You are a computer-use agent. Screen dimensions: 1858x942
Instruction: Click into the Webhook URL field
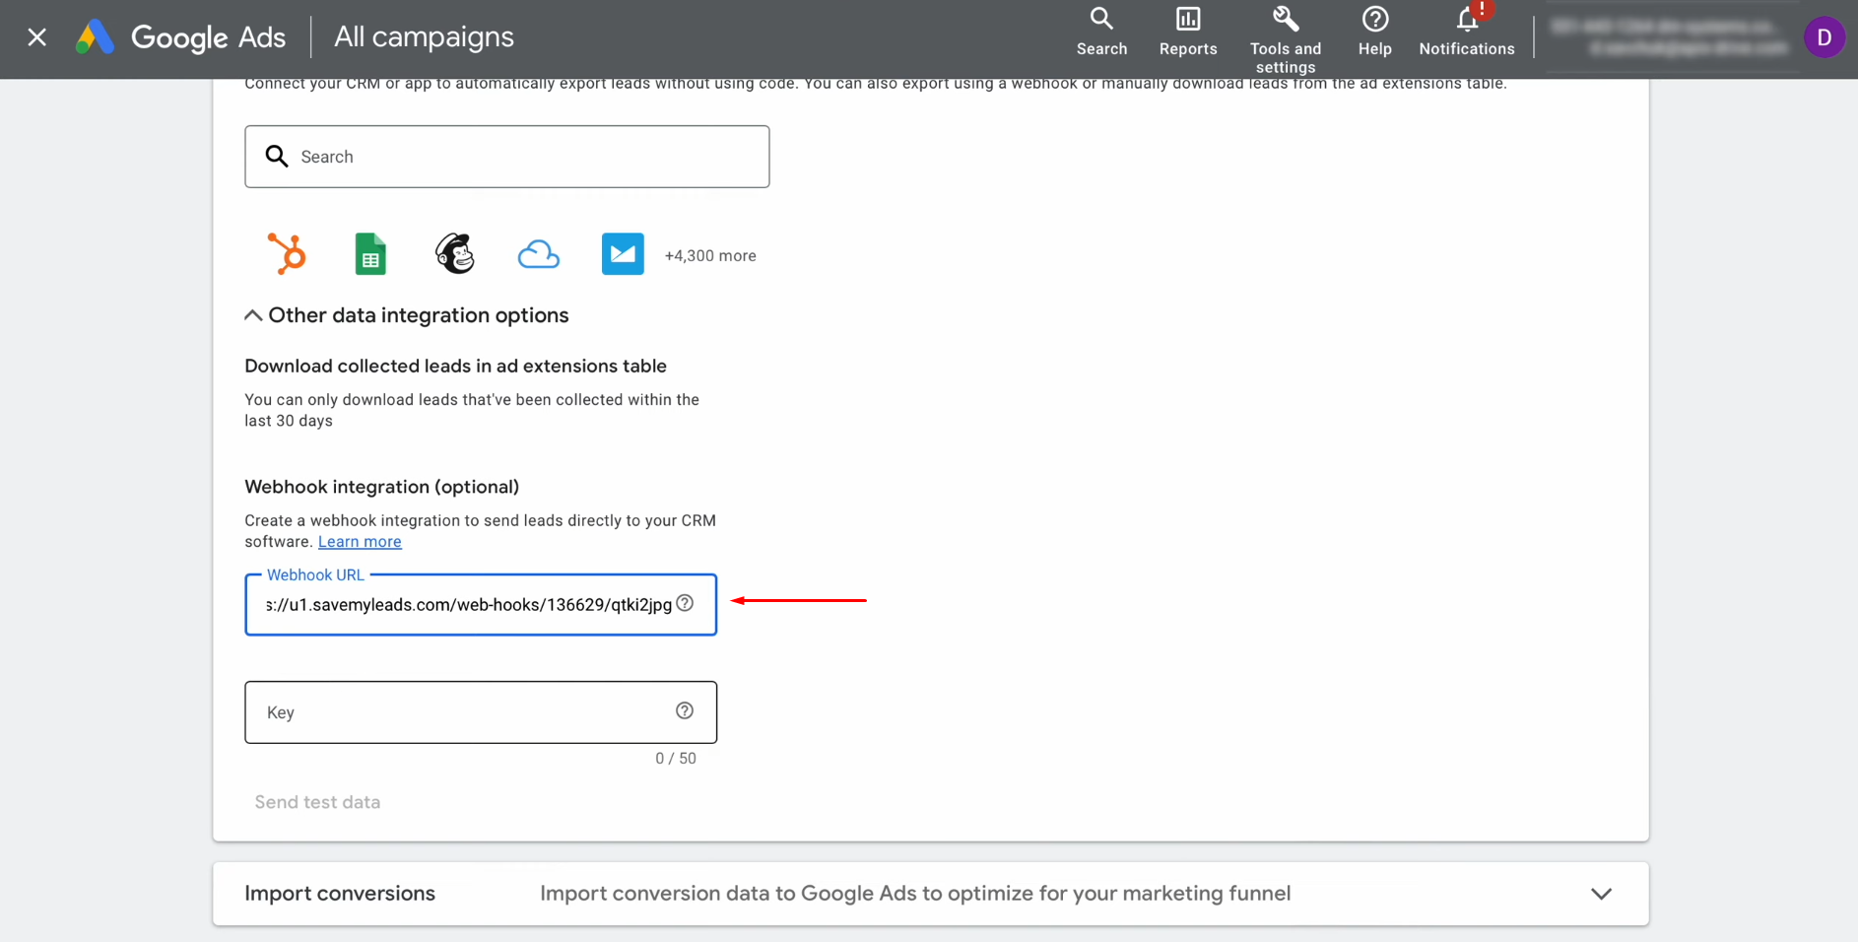pos(481,605)
